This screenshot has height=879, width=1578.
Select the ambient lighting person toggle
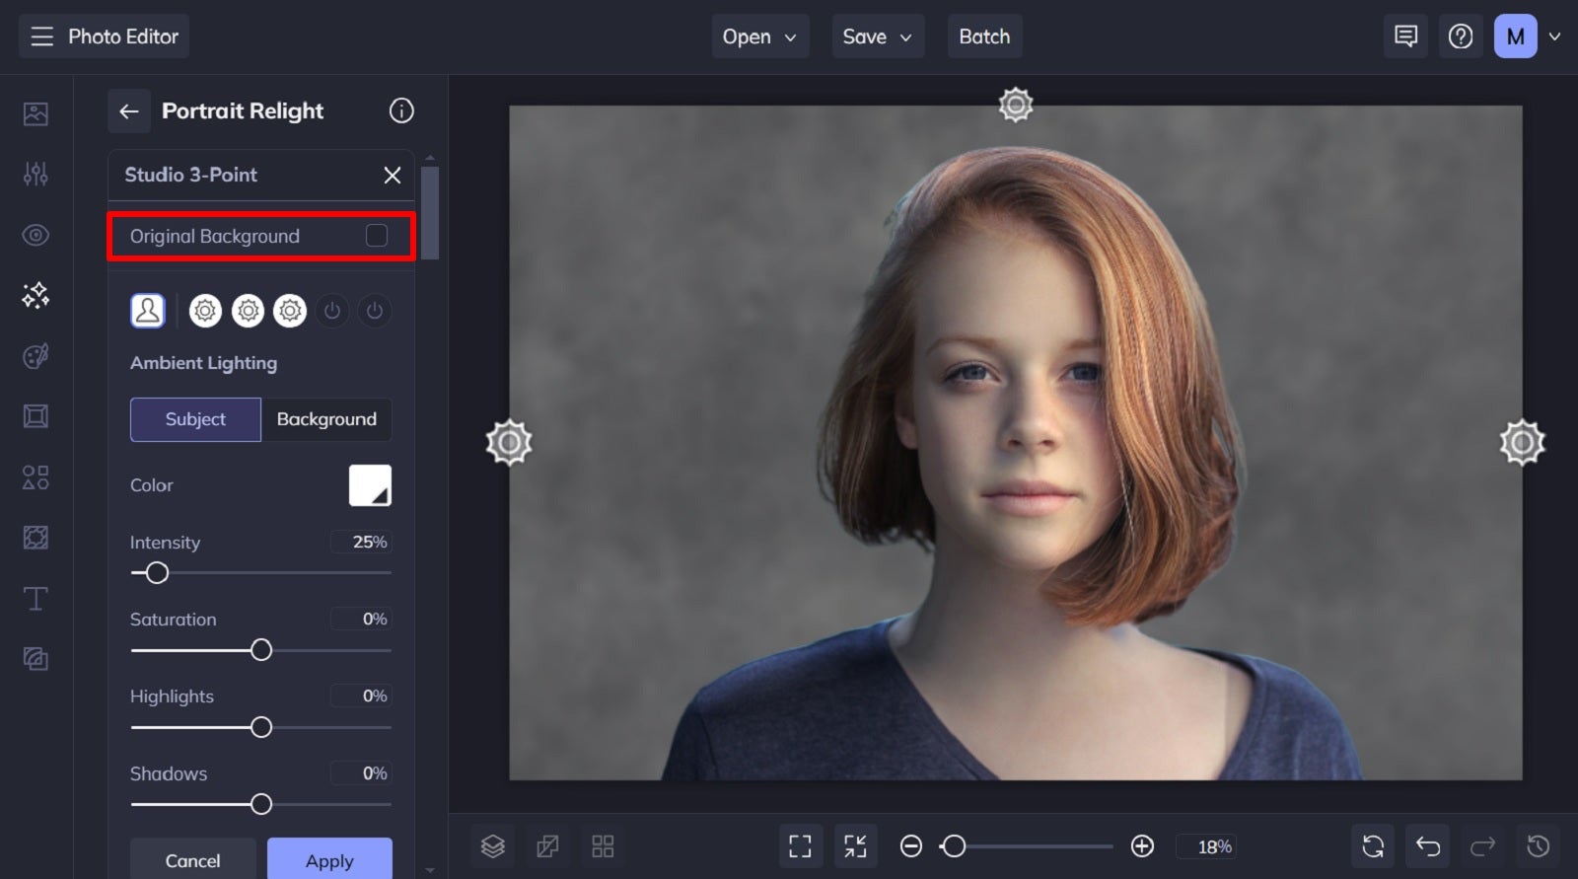pyautogui.click(x=148, y=311)
